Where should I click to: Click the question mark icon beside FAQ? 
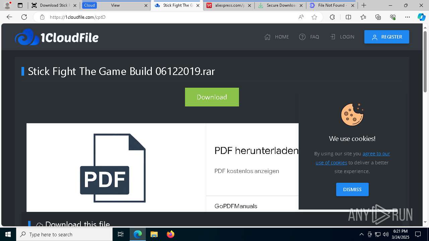click(x=302, y=37)
